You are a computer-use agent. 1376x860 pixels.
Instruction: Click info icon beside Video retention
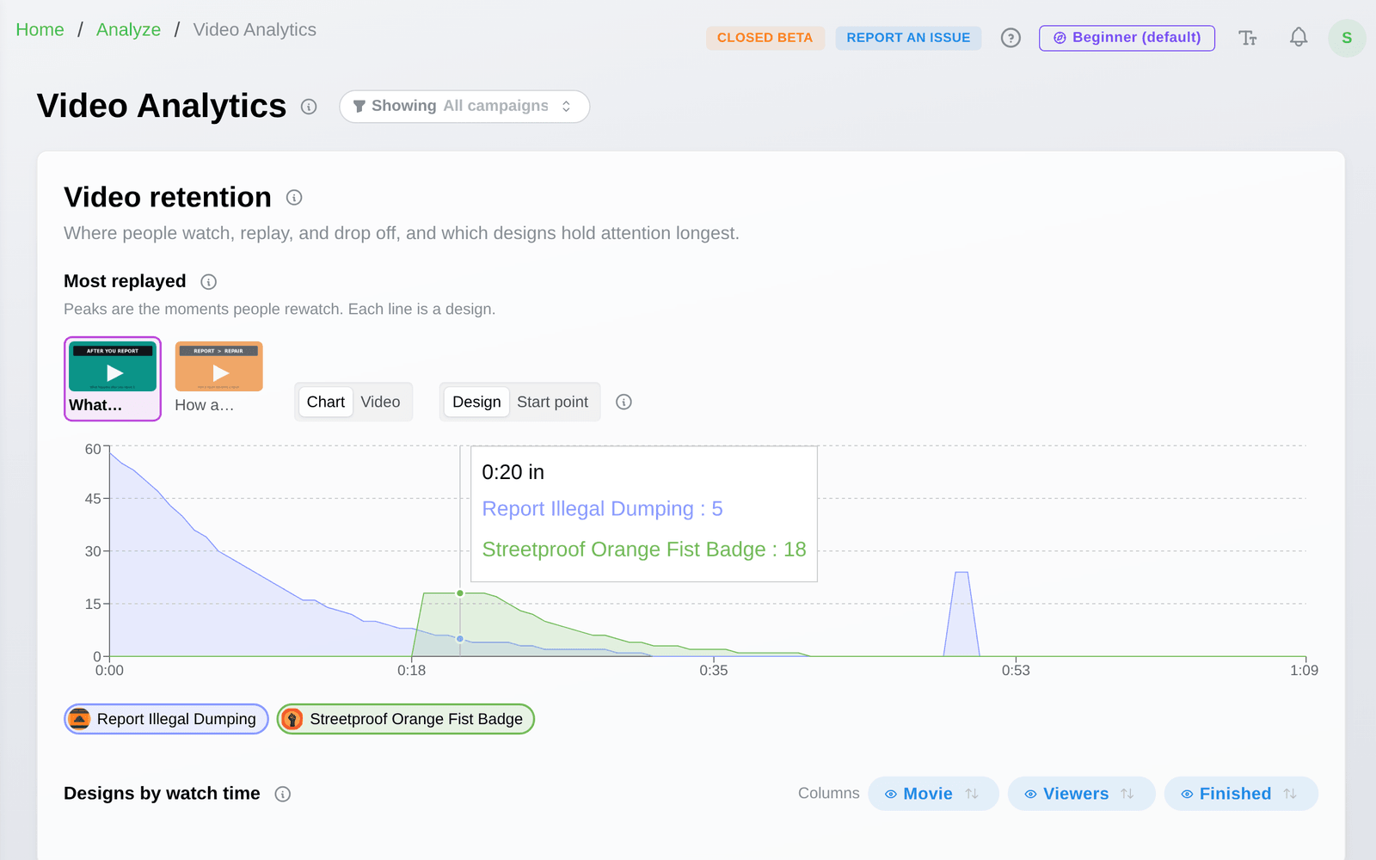tap(294, 198)
